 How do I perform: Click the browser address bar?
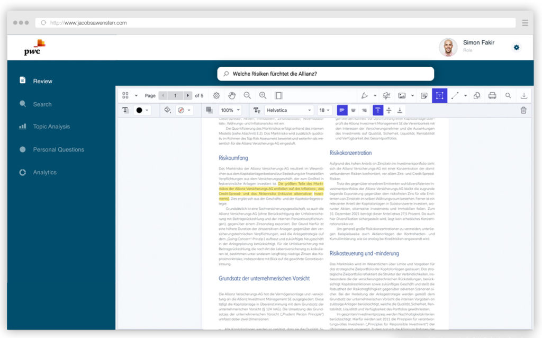click(275, 23)
